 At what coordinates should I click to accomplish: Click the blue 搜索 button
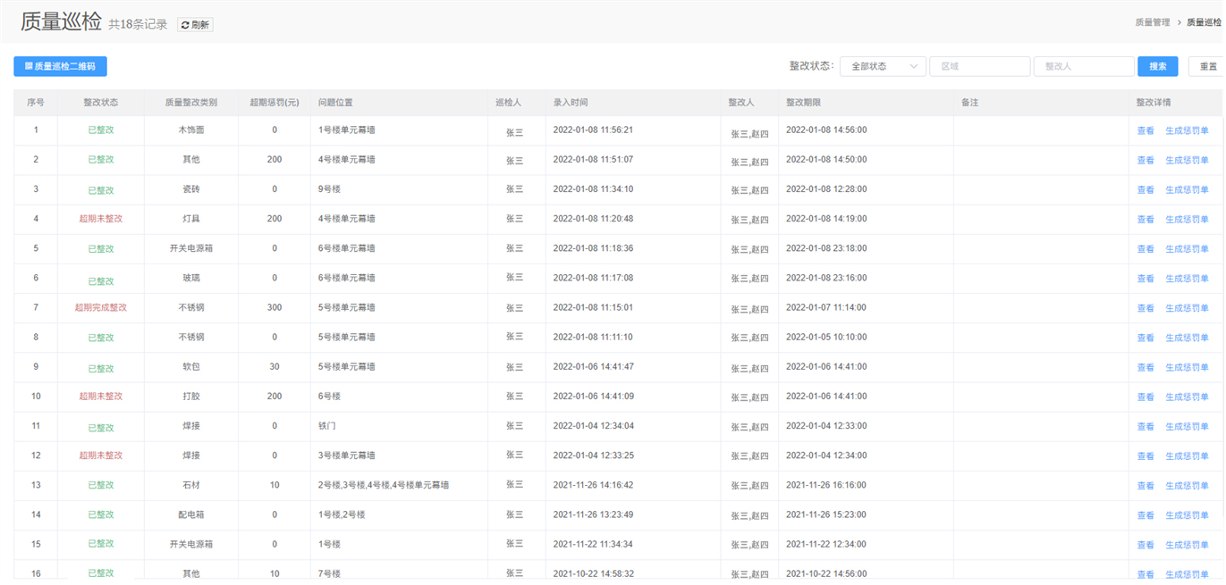pos(1158,66)
